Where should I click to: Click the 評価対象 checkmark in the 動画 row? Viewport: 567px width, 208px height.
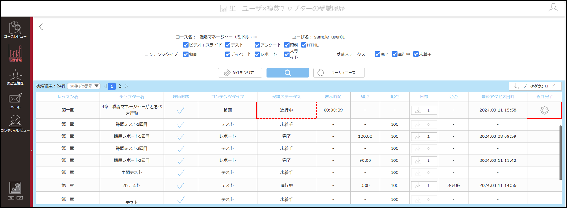pos(181,110)
